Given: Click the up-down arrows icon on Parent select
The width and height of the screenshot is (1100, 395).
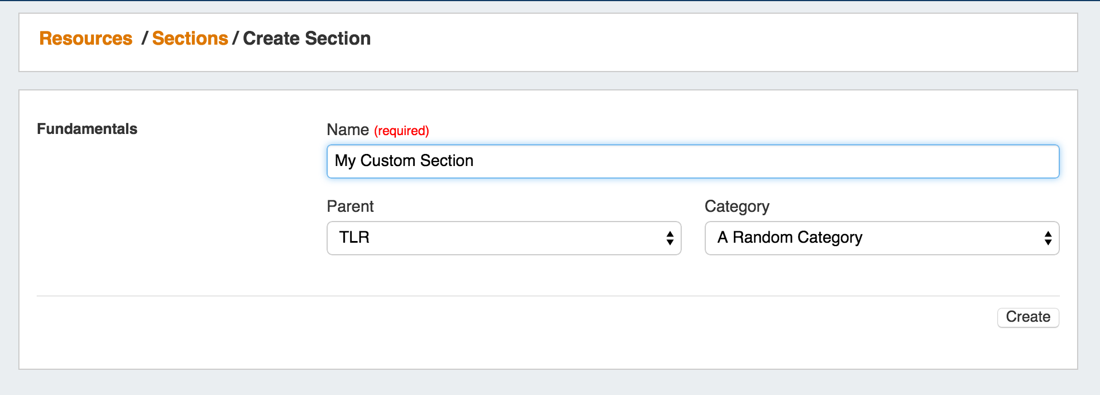Looking at the screenshot, I should [670, 238].
